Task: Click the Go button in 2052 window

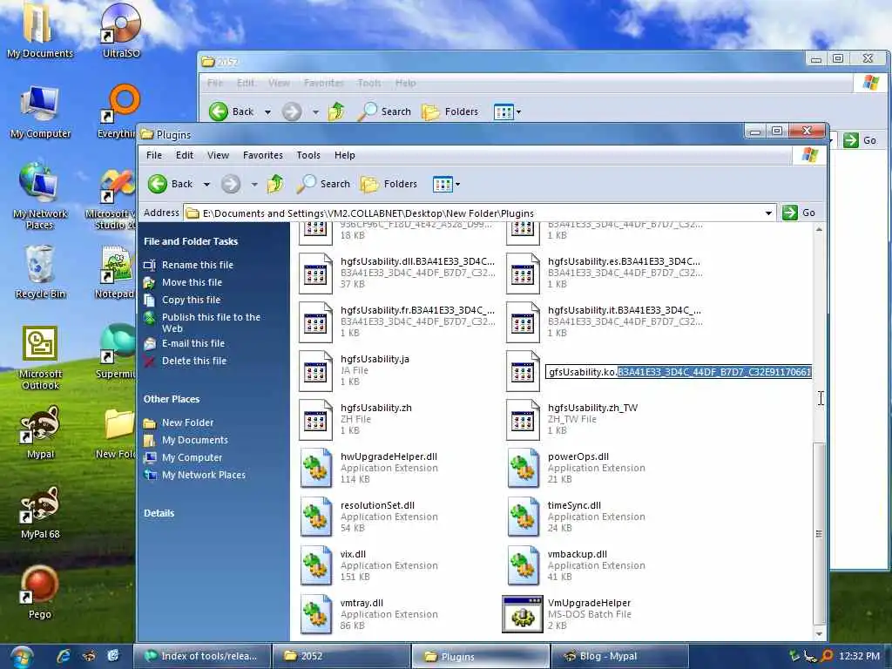Action: [860, 140]
